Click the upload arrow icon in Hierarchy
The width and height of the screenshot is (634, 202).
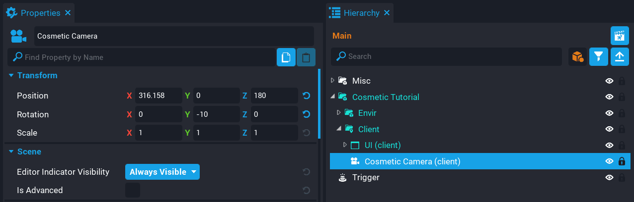[619, 57]
